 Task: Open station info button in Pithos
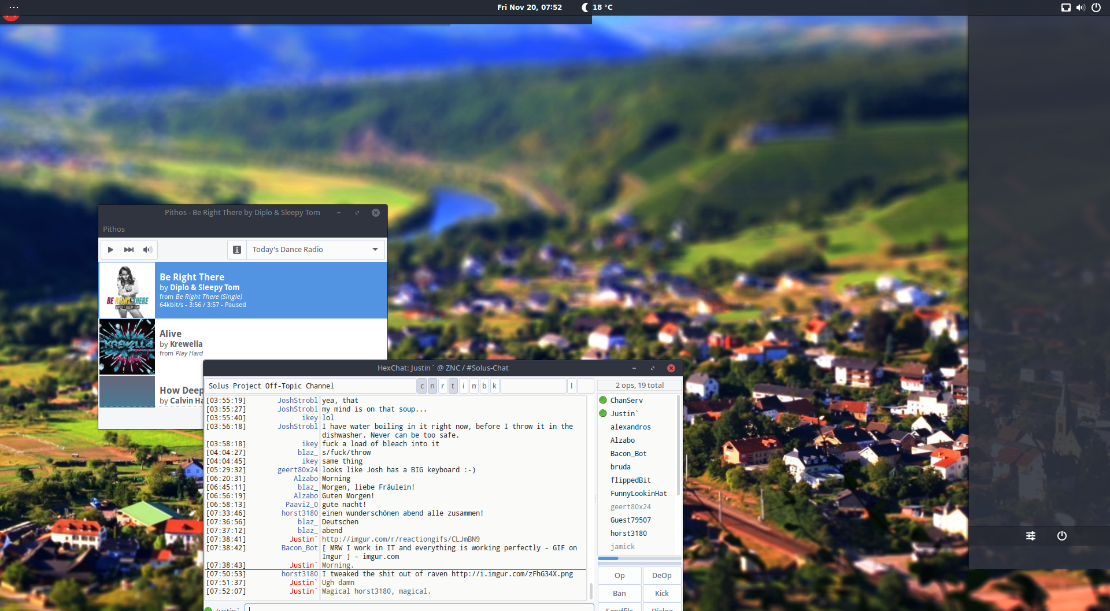[237, 250]
